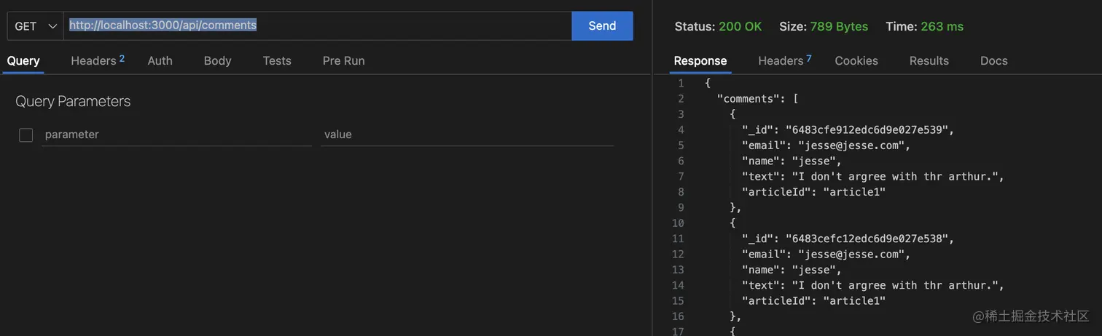This screenshot has width=1102, height=336.
Task: Select the Body tab
Action: pyautogui.click(x=217, y=61)
